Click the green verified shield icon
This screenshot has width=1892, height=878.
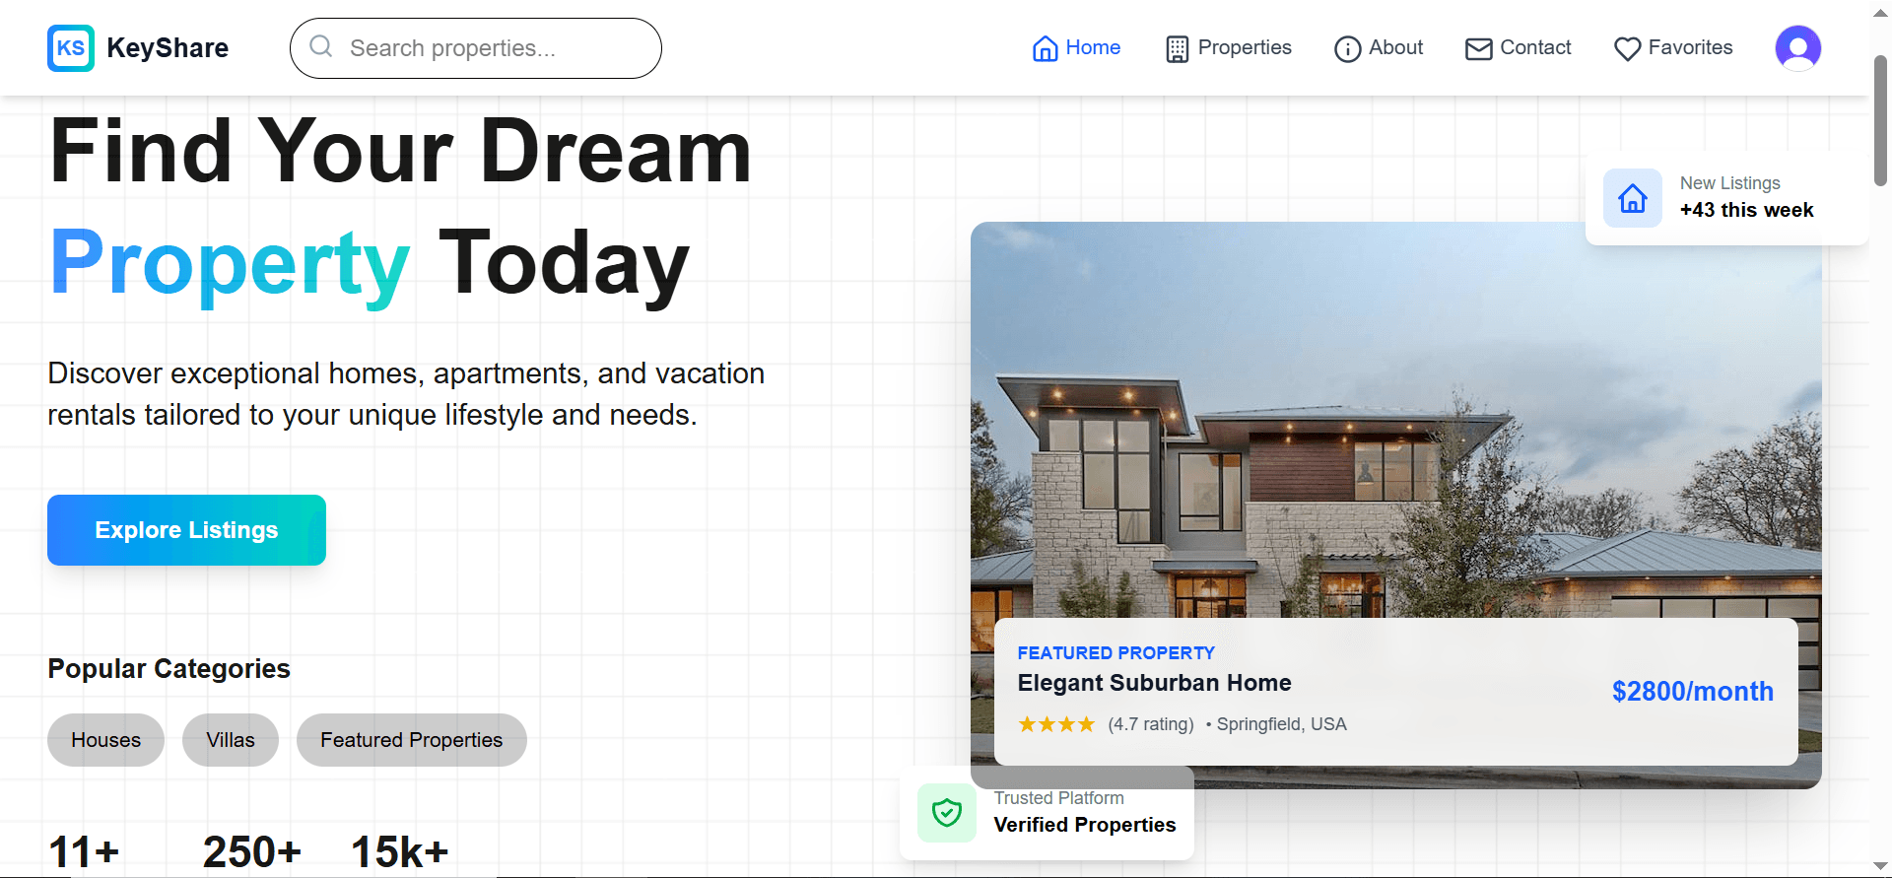click(946, 813)
